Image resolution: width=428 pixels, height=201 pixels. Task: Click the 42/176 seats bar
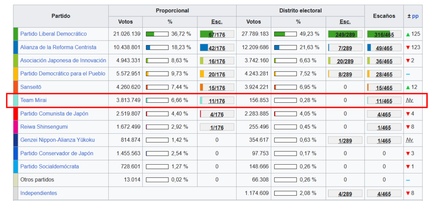pyautogui.click(x=217, y=48)
